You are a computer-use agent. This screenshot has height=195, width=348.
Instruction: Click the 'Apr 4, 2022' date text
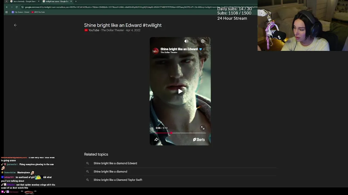[x=133, y=30]
